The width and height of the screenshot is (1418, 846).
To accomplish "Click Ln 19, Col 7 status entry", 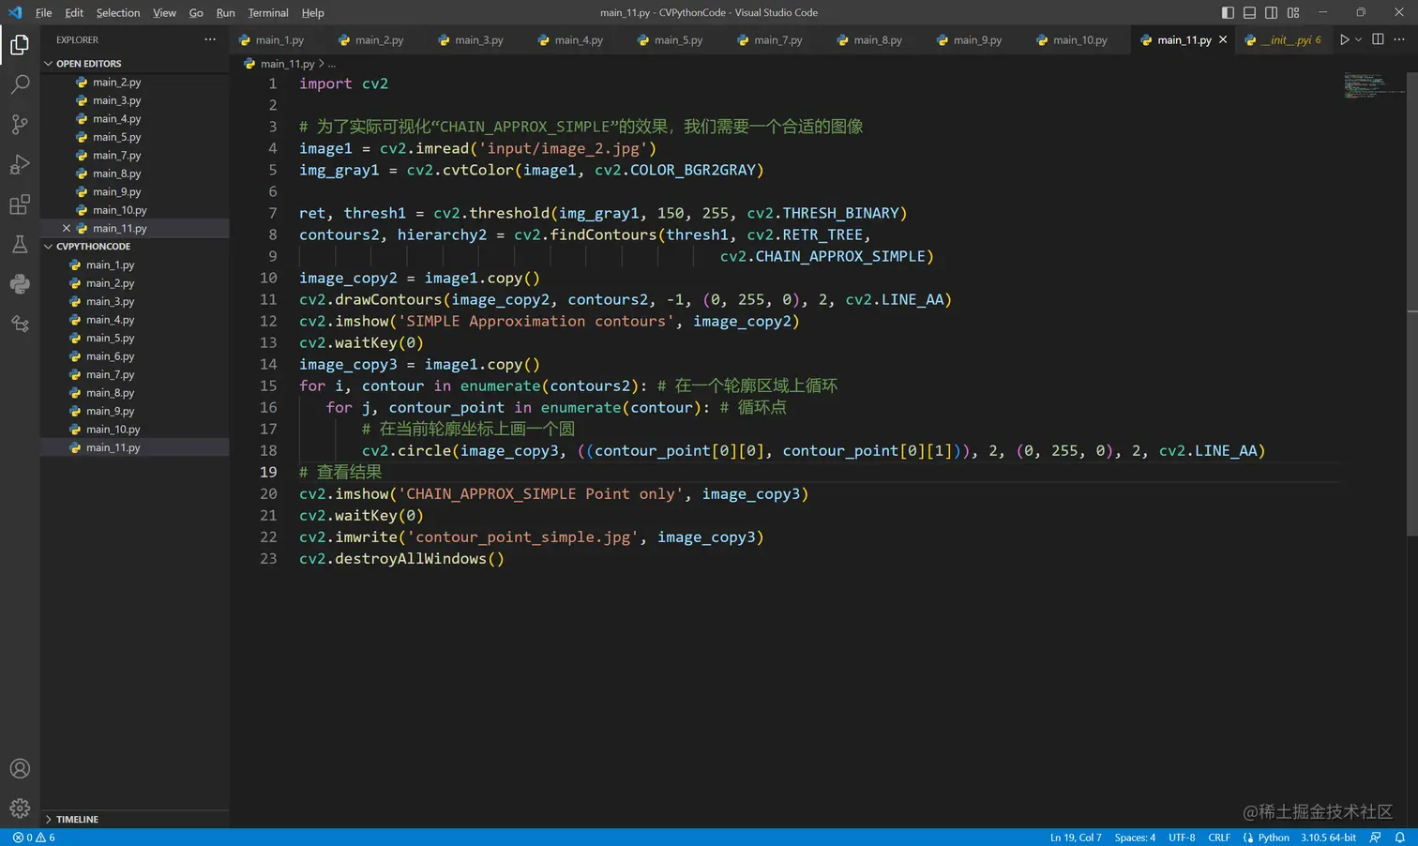I will 1075,838.
